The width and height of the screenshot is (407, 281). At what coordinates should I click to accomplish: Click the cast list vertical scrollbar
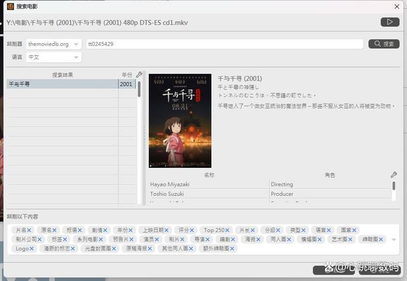(394, 186)
